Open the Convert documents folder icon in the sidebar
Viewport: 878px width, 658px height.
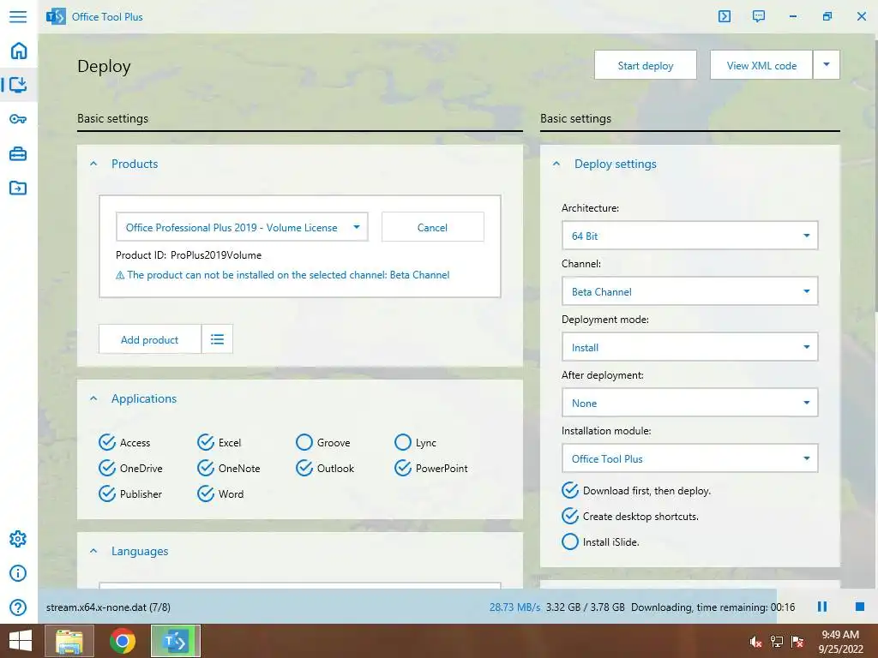coord(18,188)
